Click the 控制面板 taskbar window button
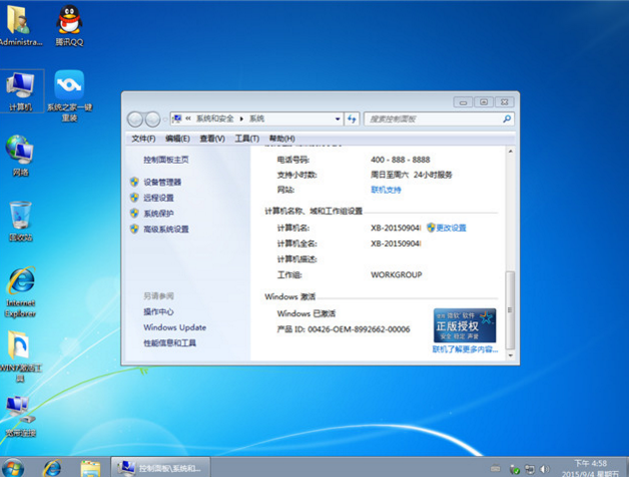Image resolution: width=629 pixels, height=477 pixels. point(161,467)
